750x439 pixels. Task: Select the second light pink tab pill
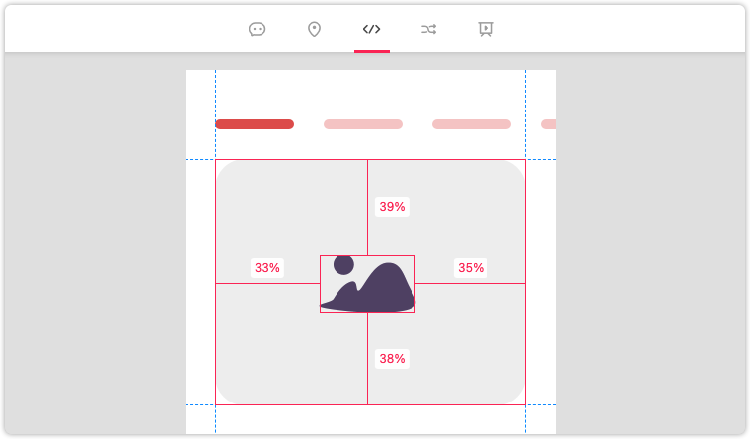(363, 124)
